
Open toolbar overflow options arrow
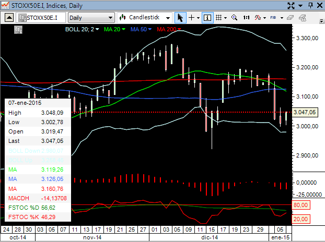(321, 21)
